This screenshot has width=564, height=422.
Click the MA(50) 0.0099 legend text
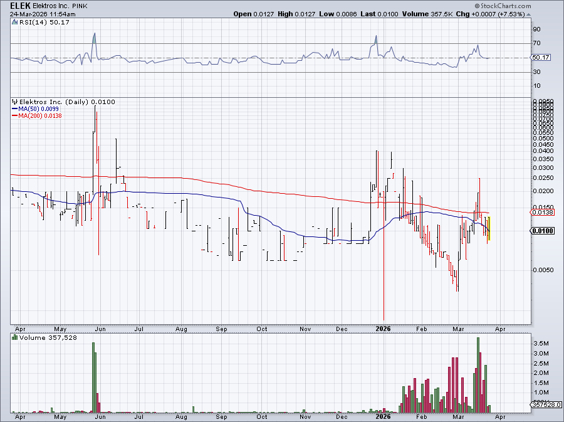[38, 108]
